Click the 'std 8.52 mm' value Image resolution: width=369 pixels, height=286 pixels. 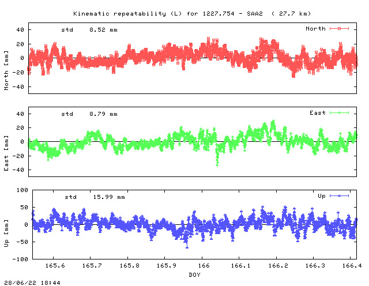pyautogui.click(x=89, y=30)
